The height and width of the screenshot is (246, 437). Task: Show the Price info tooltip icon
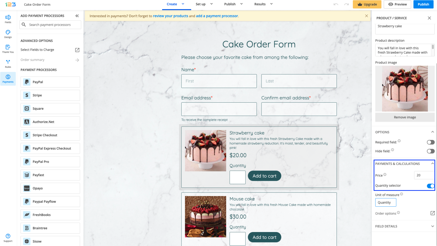(385, 175)
